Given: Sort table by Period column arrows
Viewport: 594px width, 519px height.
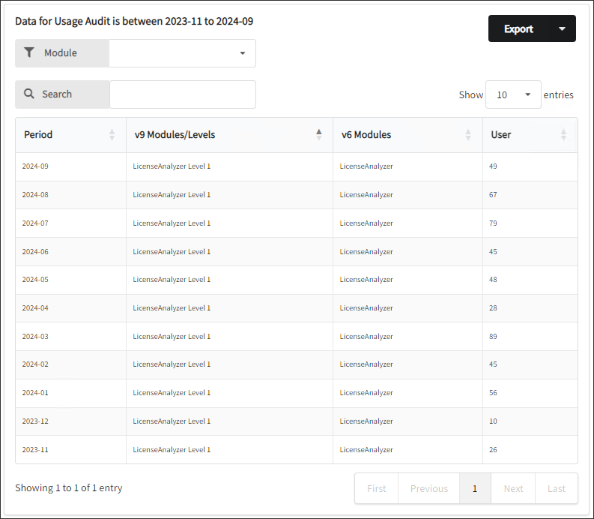Looking at the screenshot, I should tap(112, 135).
